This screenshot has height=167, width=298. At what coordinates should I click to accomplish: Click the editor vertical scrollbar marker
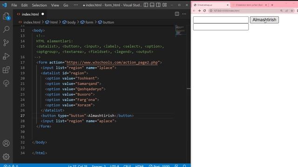pyautogui.click(x=189, y=89)
